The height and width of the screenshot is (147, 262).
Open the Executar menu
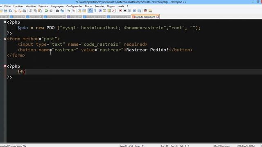[x=99, y=7]
